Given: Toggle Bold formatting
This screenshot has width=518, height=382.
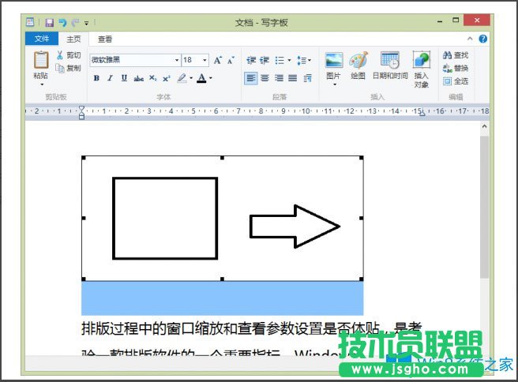Looking at the screenshot, I should click(96, 78).
